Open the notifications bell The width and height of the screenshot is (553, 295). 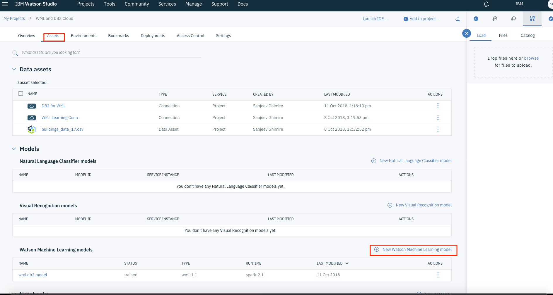(486, 4)
